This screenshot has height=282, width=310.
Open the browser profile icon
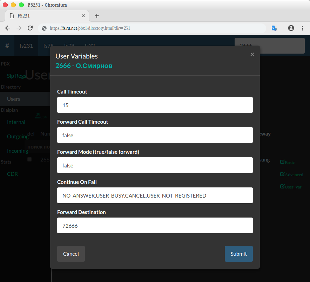291,28
